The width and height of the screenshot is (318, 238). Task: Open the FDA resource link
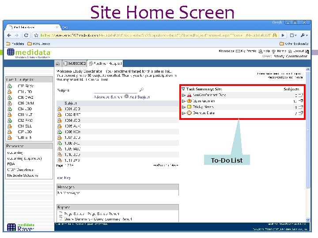[11, 164]
